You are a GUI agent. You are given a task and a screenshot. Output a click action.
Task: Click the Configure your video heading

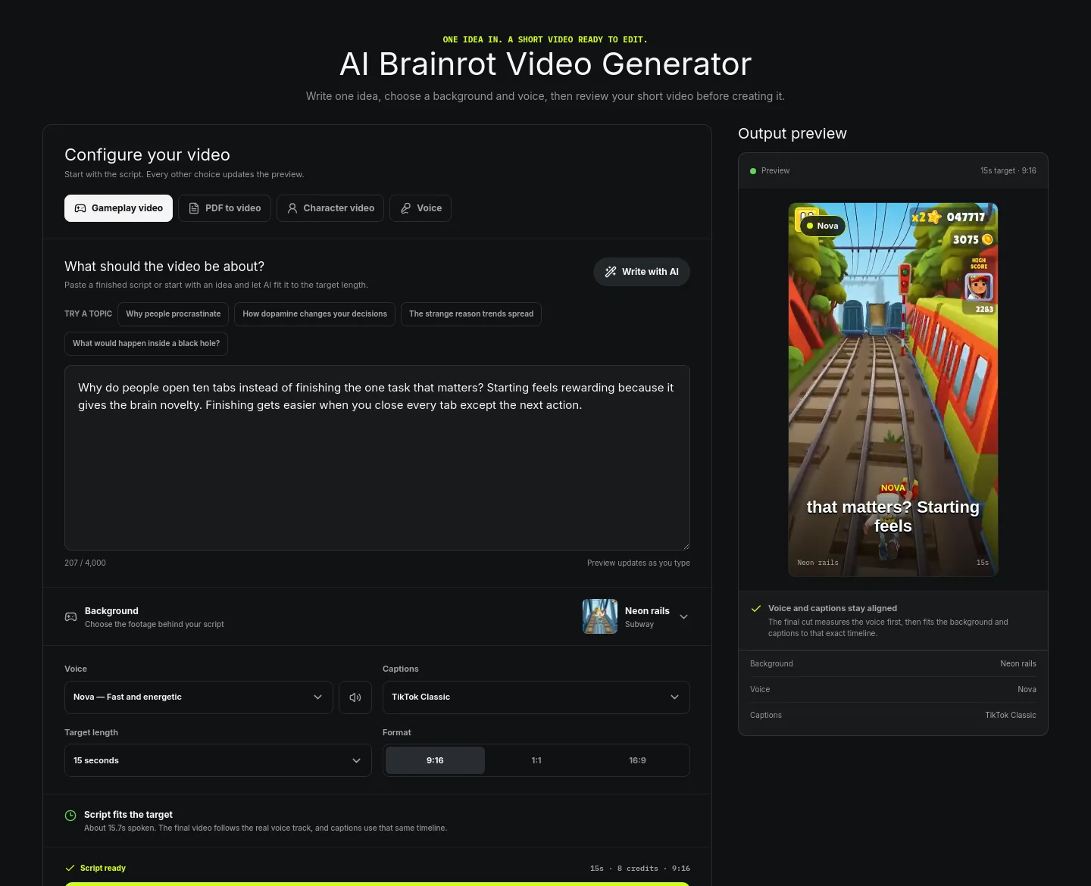point(147,154)
